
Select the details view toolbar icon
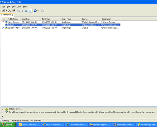pos(30,11)
